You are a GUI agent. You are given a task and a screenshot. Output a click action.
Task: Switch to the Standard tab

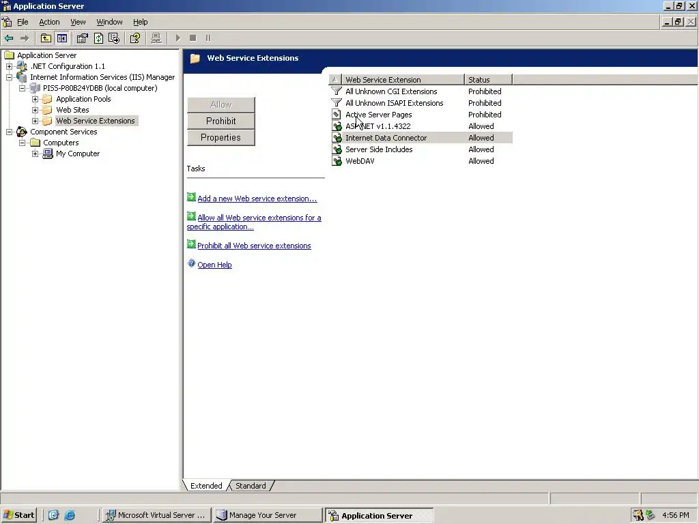point(251,486)
